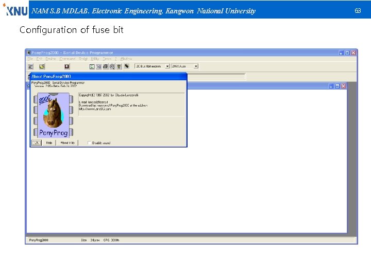Screen dimensions: 371x278
Task: Click OK in the About dialog
Action: point(37,143)
